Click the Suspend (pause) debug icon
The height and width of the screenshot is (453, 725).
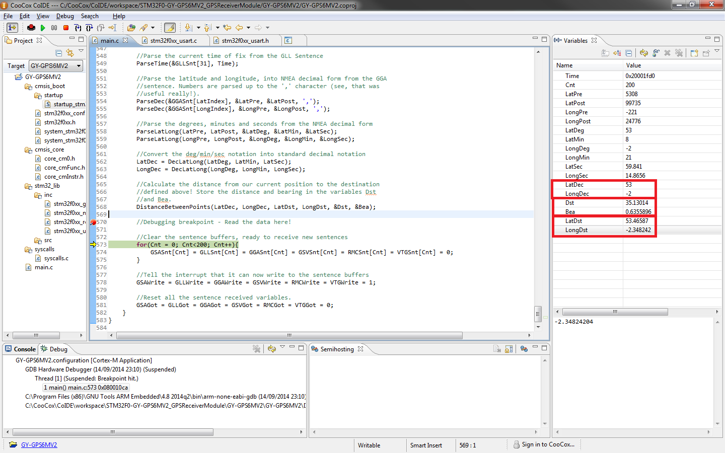pyautogui.click(x=54, y=28)
